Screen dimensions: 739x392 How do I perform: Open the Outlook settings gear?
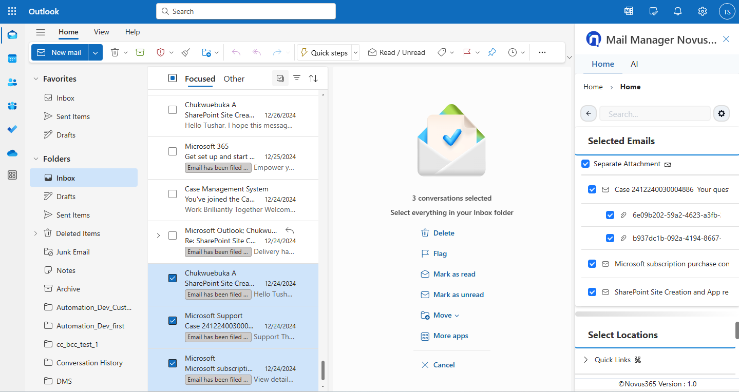pyautogui.click(x=703, y=11)
